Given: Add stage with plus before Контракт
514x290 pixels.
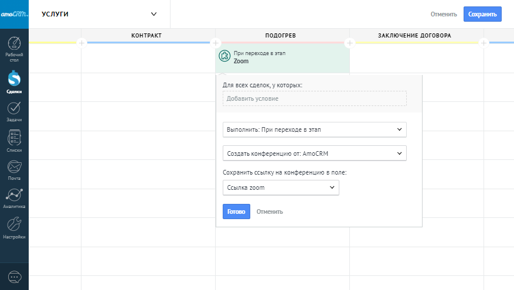Looking at the screenshot, I should pyautogui.click(x=81, y=43).
